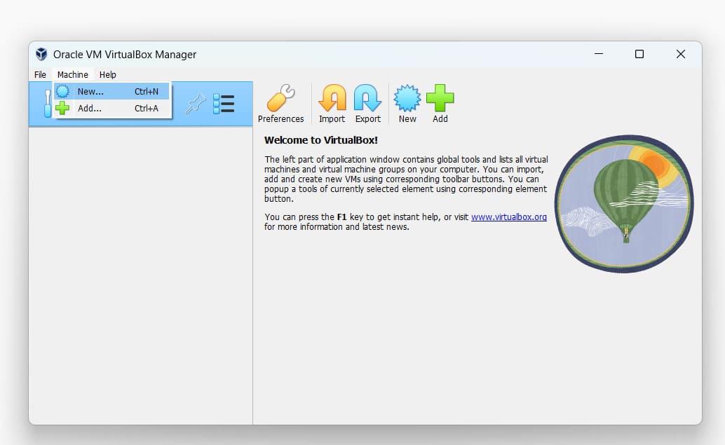Maximize the VirtualBox Manager window
The image size is (725, 445).
click(639, 54)
